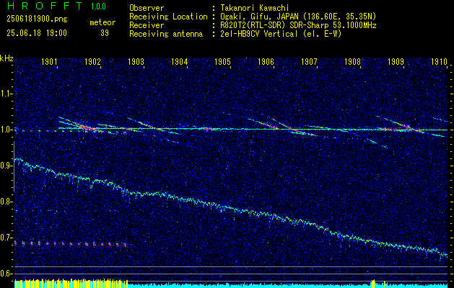454x288 pixels.
Task: Click time axis marker 1907
Action: 309,62
